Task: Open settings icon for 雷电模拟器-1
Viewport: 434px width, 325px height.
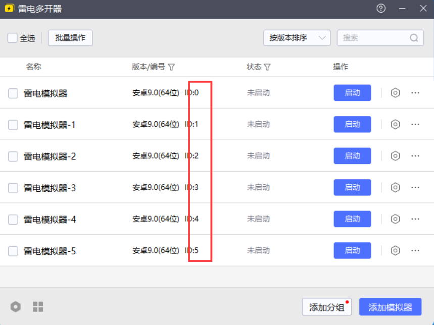Action: click(395, 124)
